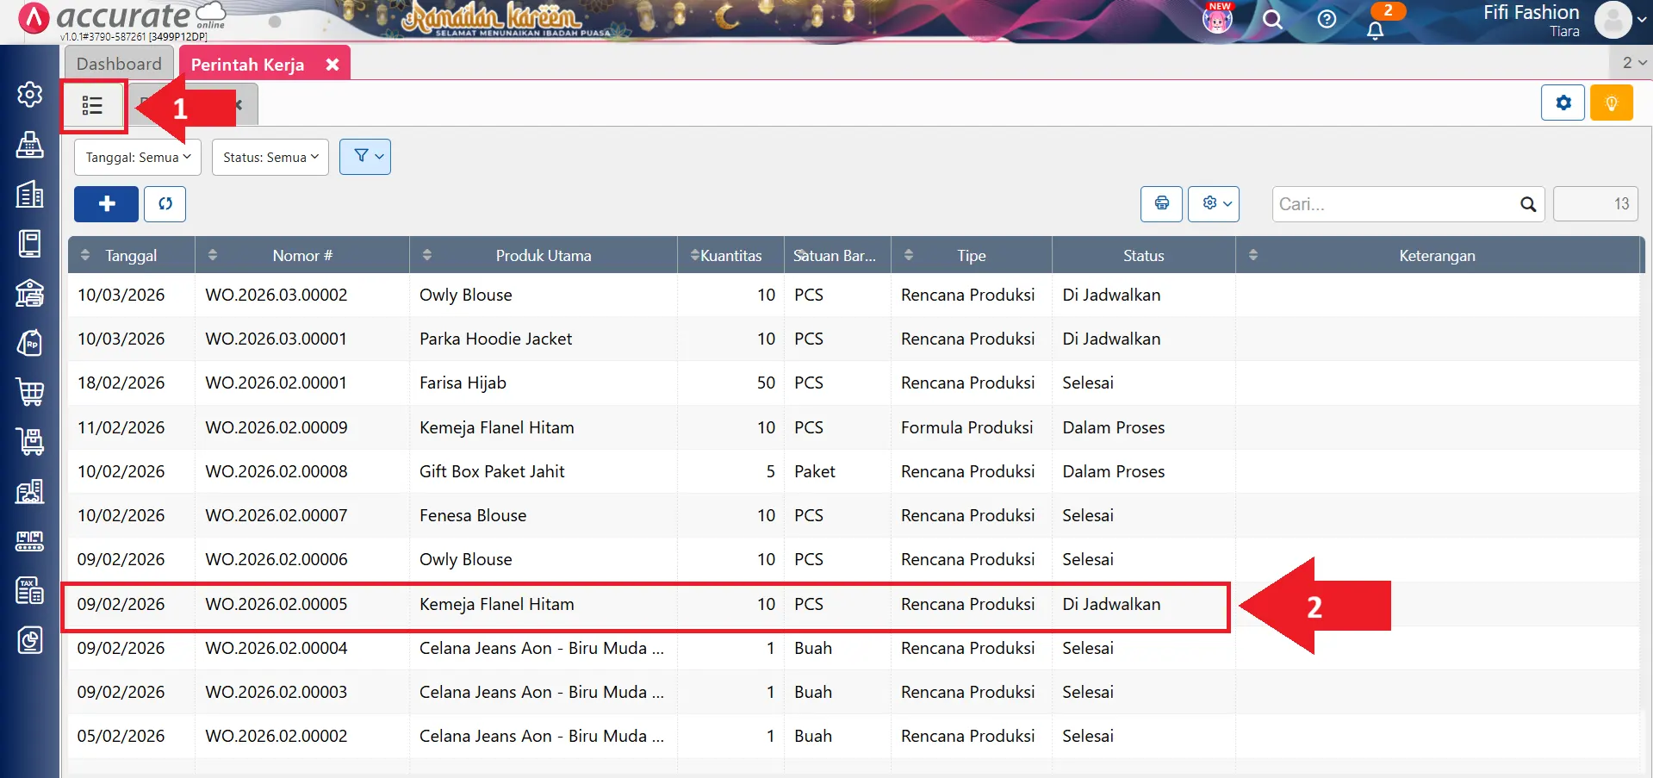
Task: Click the search magnifier in the header
Action: click(x=1272, y=19)
